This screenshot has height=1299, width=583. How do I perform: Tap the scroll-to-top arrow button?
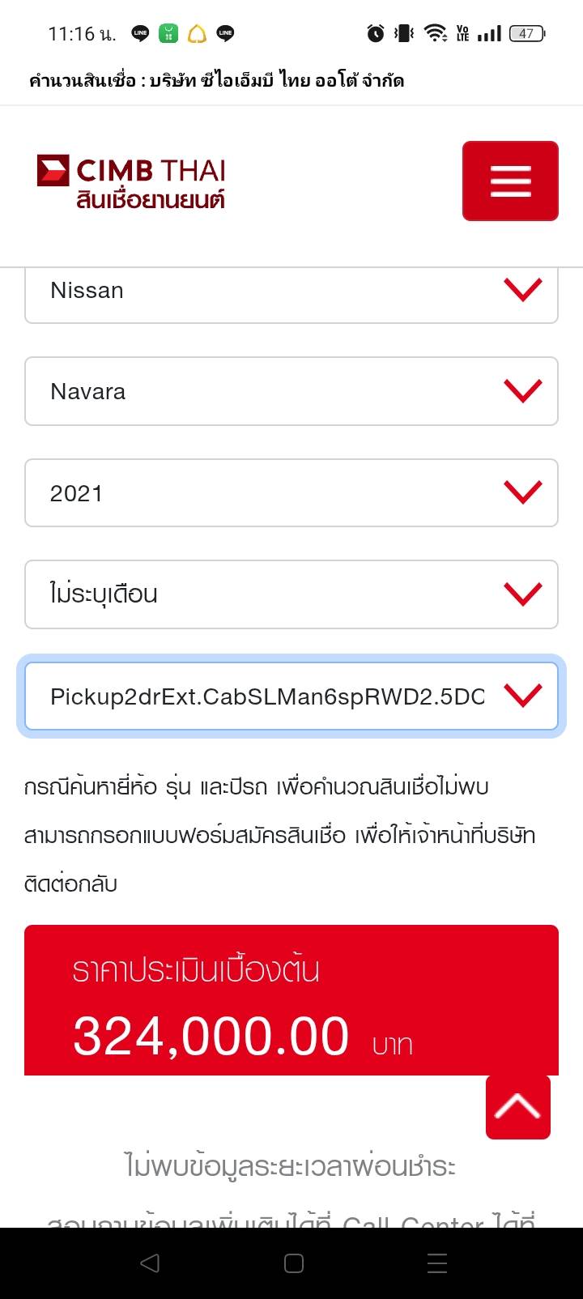517,1107
